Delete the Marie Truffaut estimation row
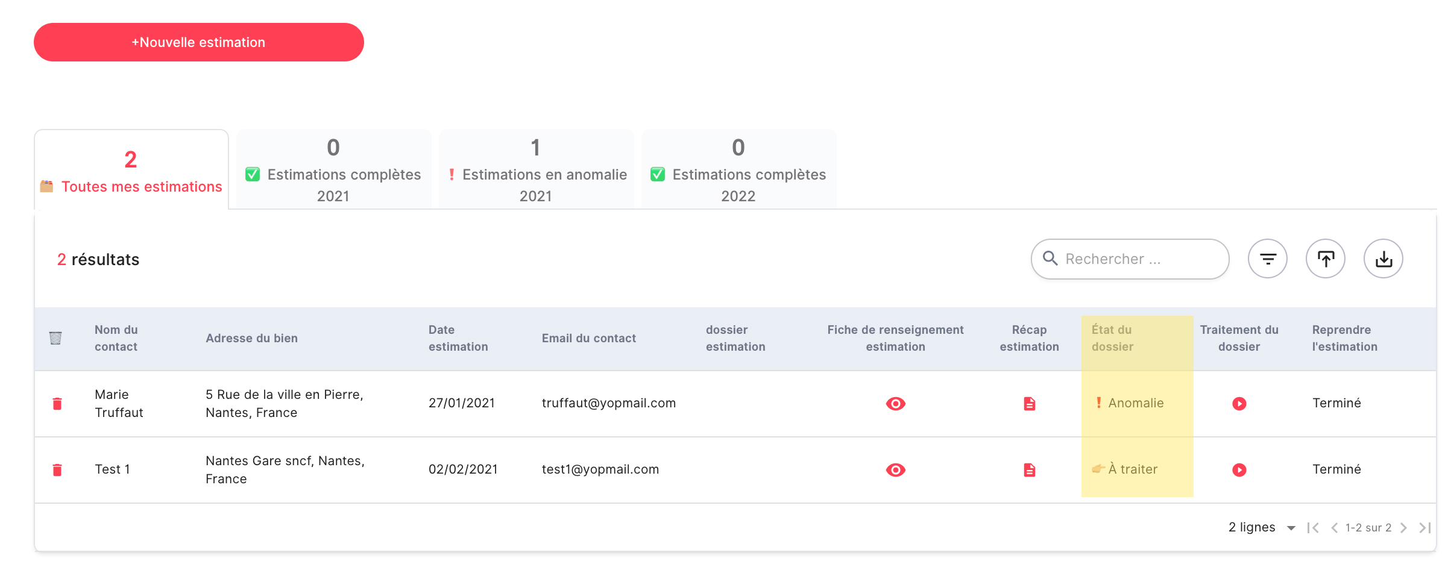1448x564 pixels. (x=57, y=404)
